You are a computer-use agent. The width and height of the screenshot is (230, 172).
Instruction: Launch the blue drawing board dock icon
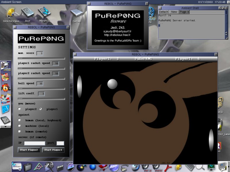coord(5,109)
